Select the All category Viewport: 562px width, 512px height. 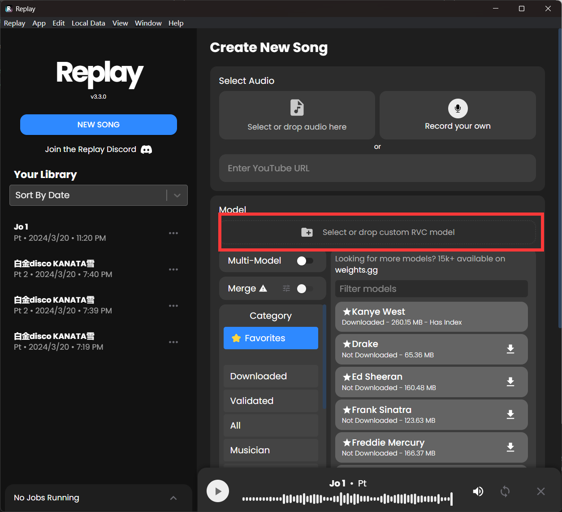click(271, 425)
